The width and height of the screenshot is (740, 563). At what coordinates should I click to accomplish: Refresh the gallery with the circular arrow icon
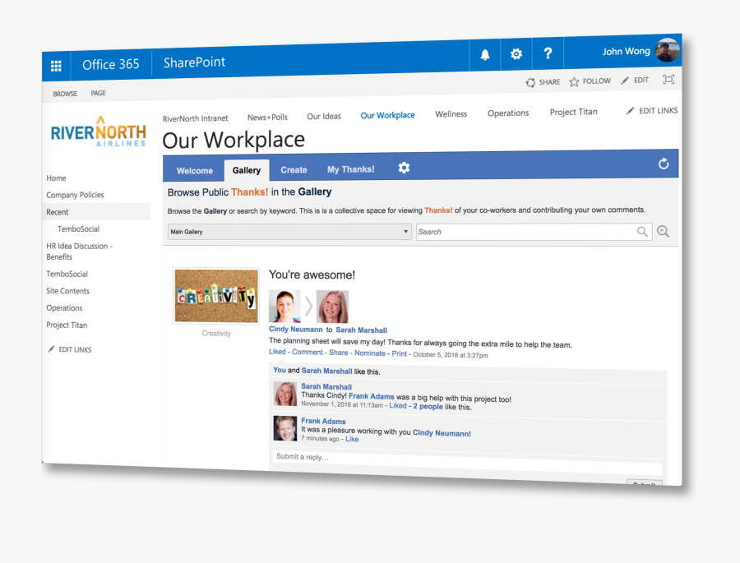[x=664, y=164]
